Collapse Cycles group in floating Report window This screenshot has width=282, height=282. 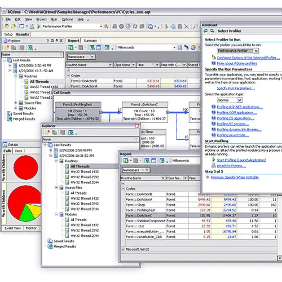click(123, 188)
